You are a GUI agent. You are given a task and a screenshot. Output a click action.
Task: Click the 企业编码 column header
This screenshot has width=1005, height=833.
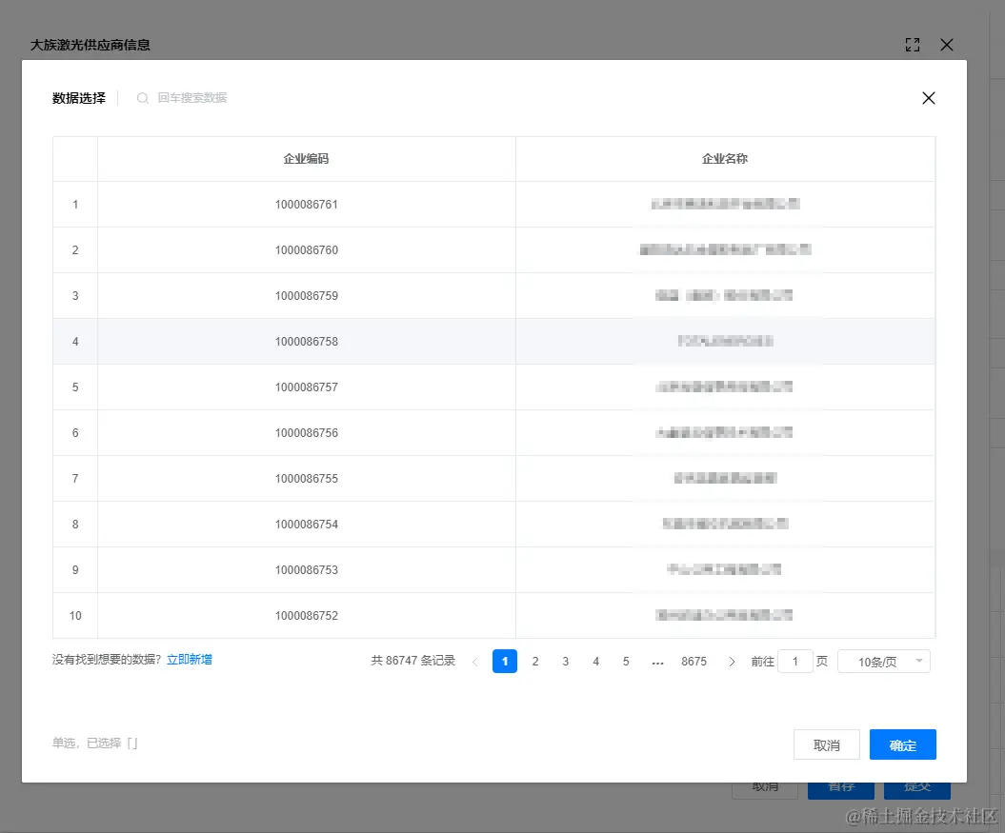point(307,159)
